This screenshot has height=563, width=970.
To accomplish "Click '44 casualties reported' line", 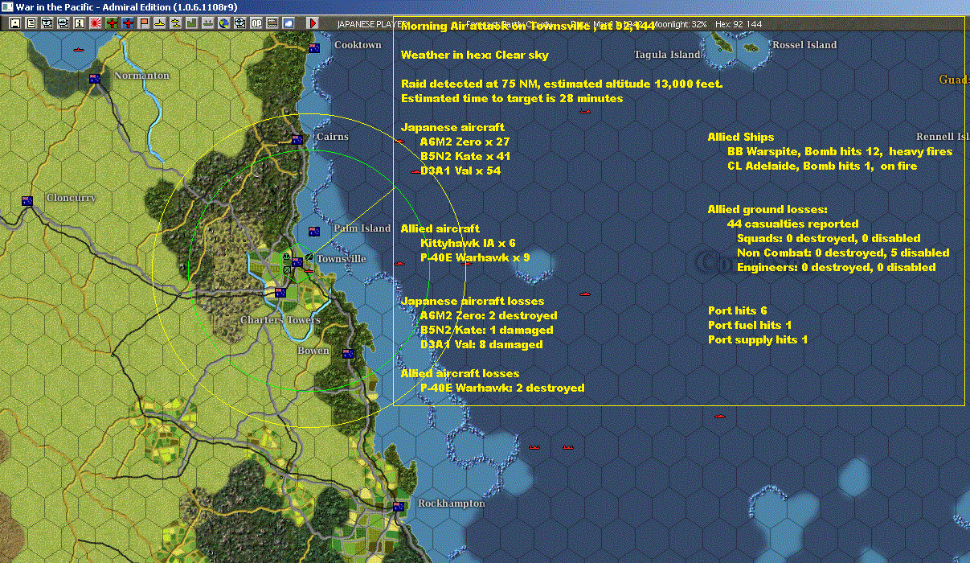I will coord(792,224).
